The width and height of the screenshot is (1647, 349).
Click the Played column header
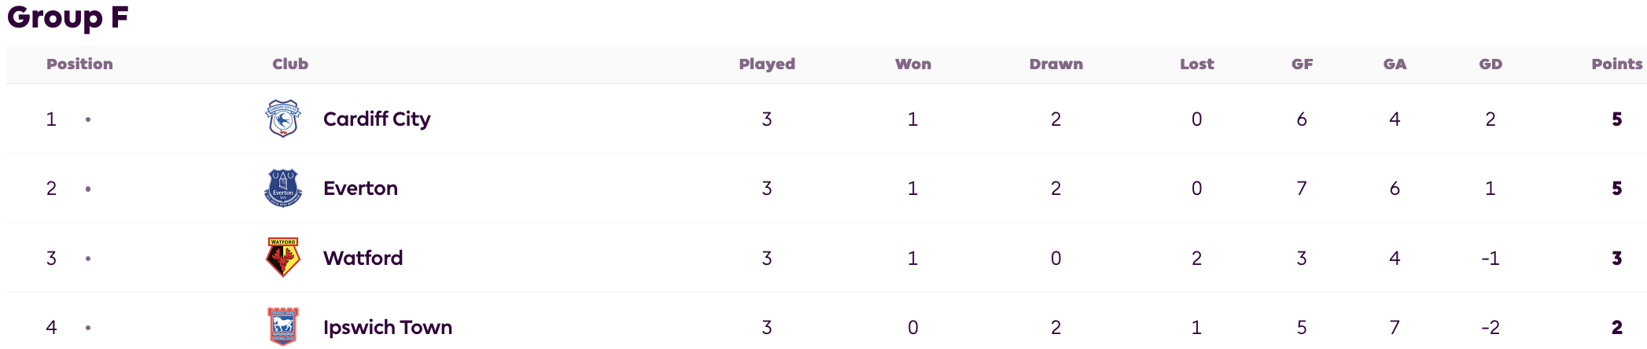click(767, 64)
